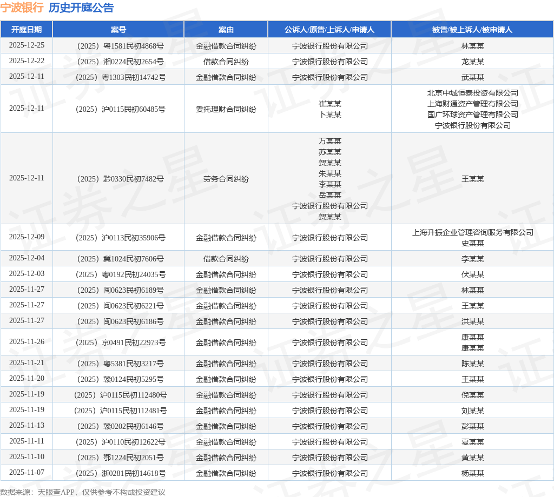
Task: Click plaintiff 岳某某
Action: pos(330,195)
